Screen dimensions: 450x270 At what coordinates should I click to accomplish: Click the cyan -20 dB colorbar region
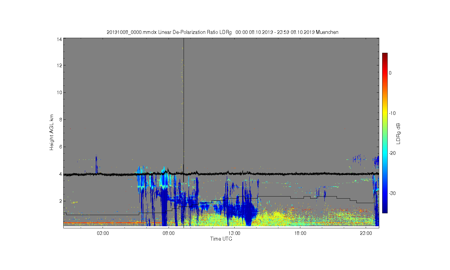click(x=385, y=153)
